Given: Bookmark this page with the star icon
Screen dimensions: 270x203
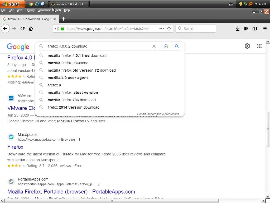Looking at the screenshot, I should tap(169, 29).
